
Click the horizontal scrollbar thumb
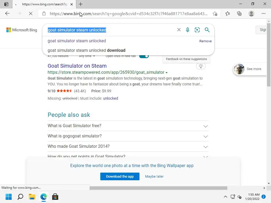159,188
